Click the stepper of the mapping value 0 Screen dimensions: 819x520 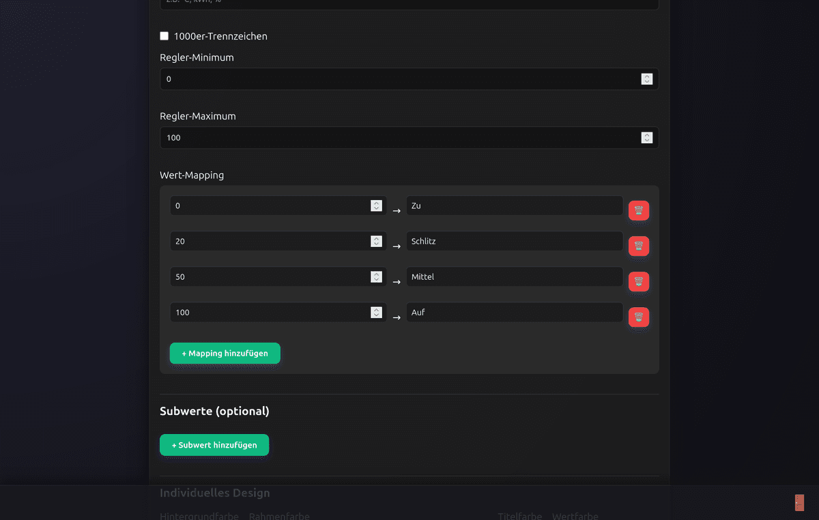[376, 205]
